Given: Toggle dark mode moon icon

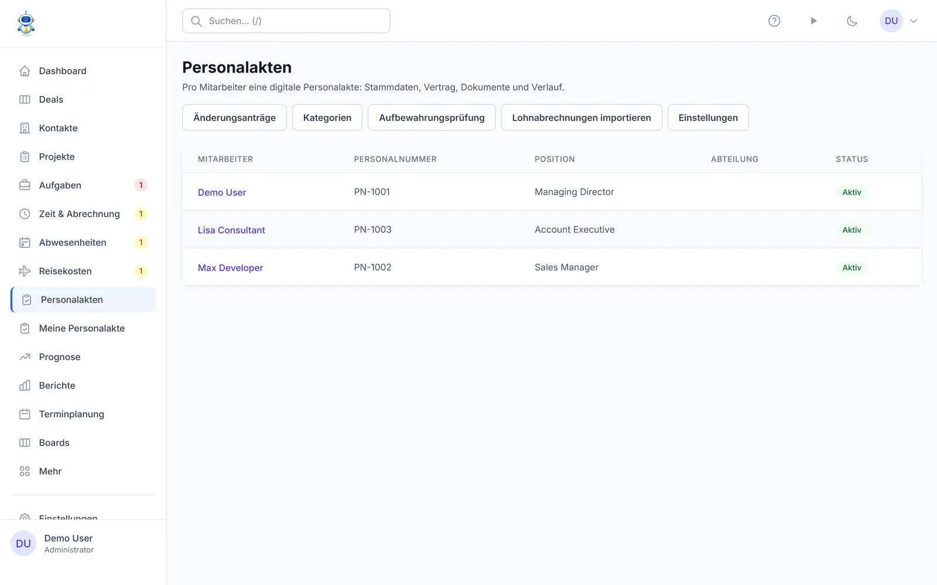Looking at the screenshot, I should 852,21.
